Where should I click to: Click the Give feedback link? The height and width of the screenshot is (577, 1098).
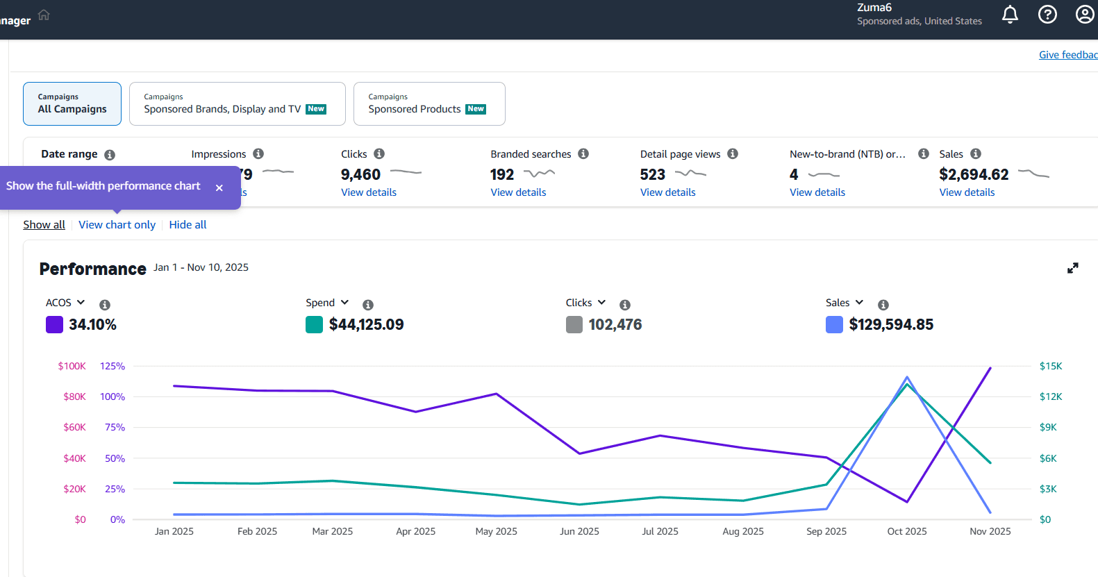click(x=1068, y=55)
